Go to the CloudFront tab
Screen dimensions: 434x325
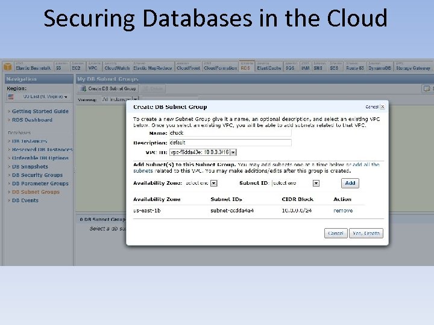tap(188, 66)
